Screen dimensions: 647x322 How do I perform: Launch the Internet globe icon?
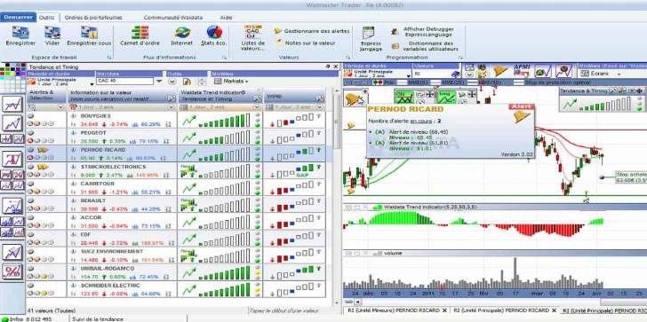[182, 35]
